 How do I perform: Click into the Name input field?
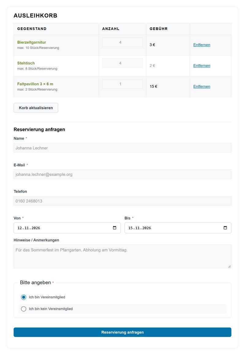(123, 148)
